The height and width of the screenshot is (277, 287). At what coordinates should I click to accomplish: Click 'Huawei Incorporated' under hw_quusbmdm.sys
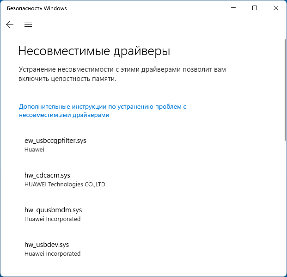(x=53, y=219)
